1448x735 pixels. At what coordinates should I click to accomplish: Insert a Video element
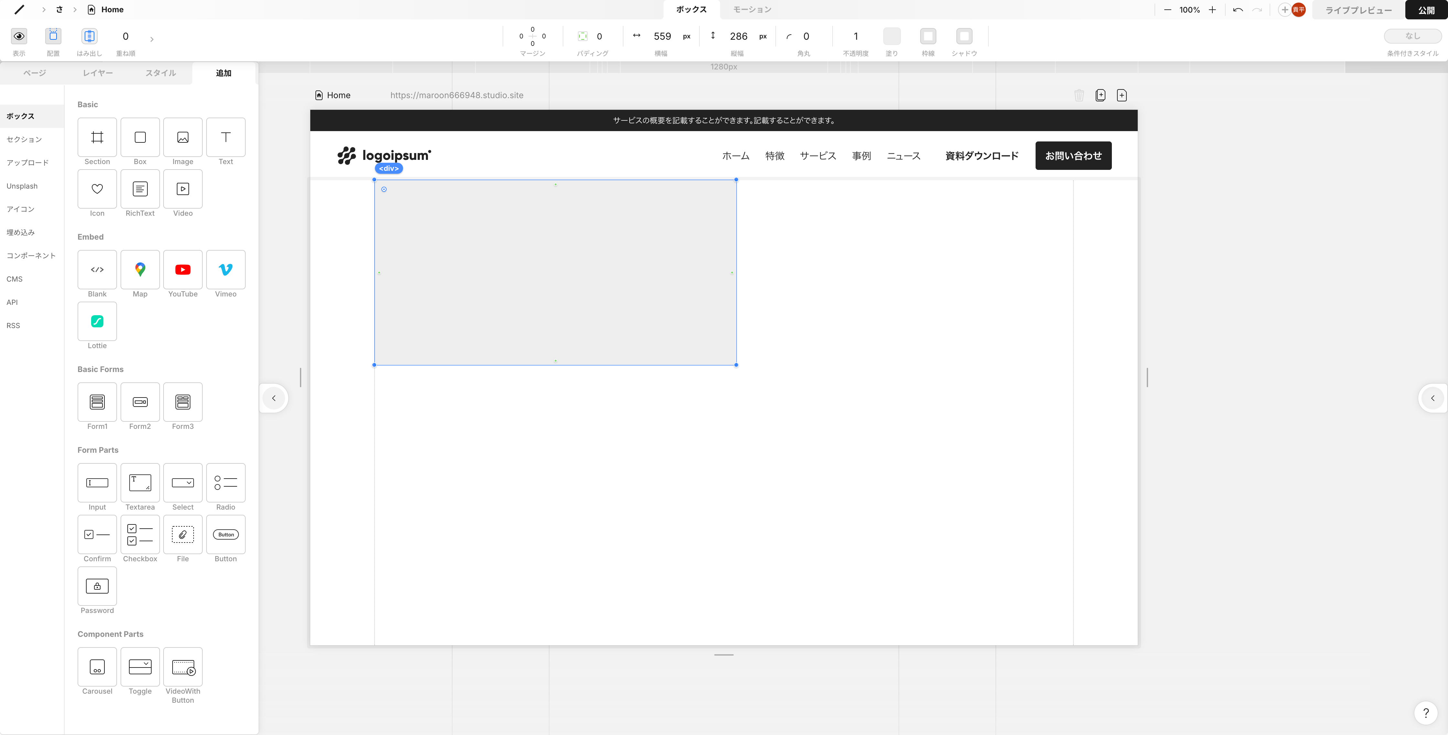click(183, 189)
